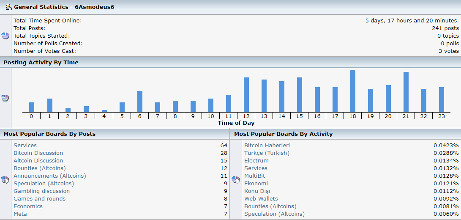
Task: Open the Gambling discussion board link
Action: 42,191
